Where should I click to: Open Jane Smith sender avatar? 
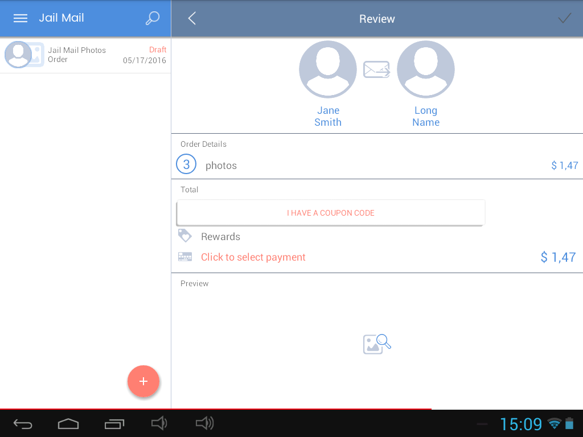click(327, 69)
